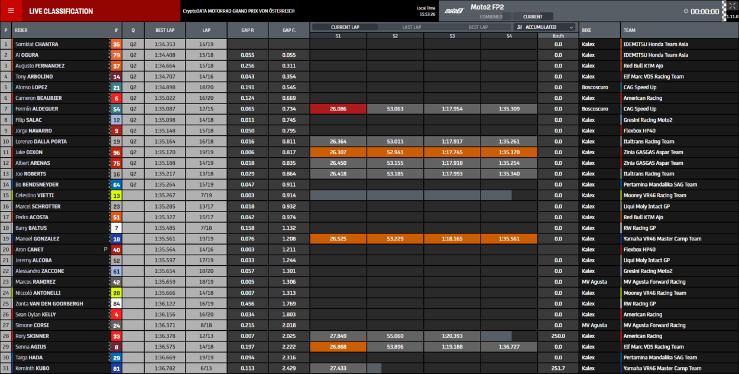Click the S4 sector column header

point(509,35)
